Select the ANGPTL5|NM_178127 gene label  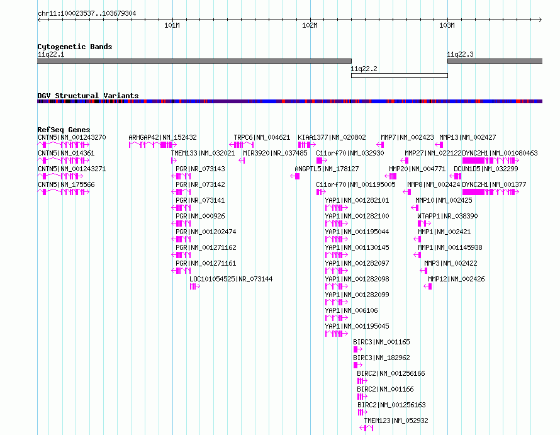(327, 169)
